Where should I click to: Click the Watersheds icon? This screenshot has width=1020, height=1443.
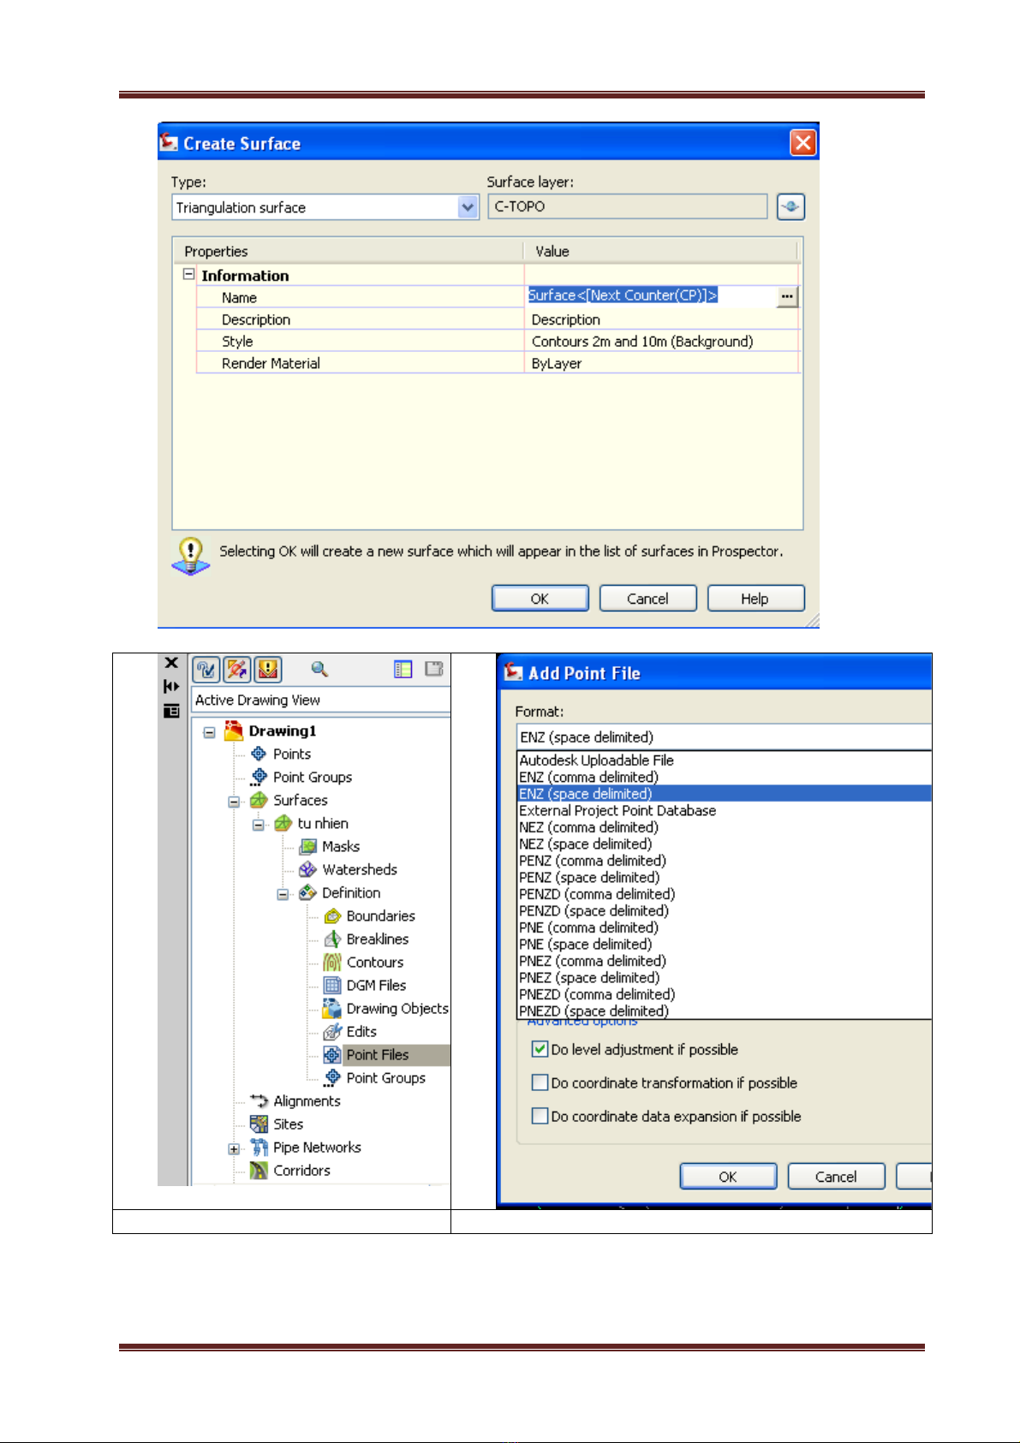[308, 869]
